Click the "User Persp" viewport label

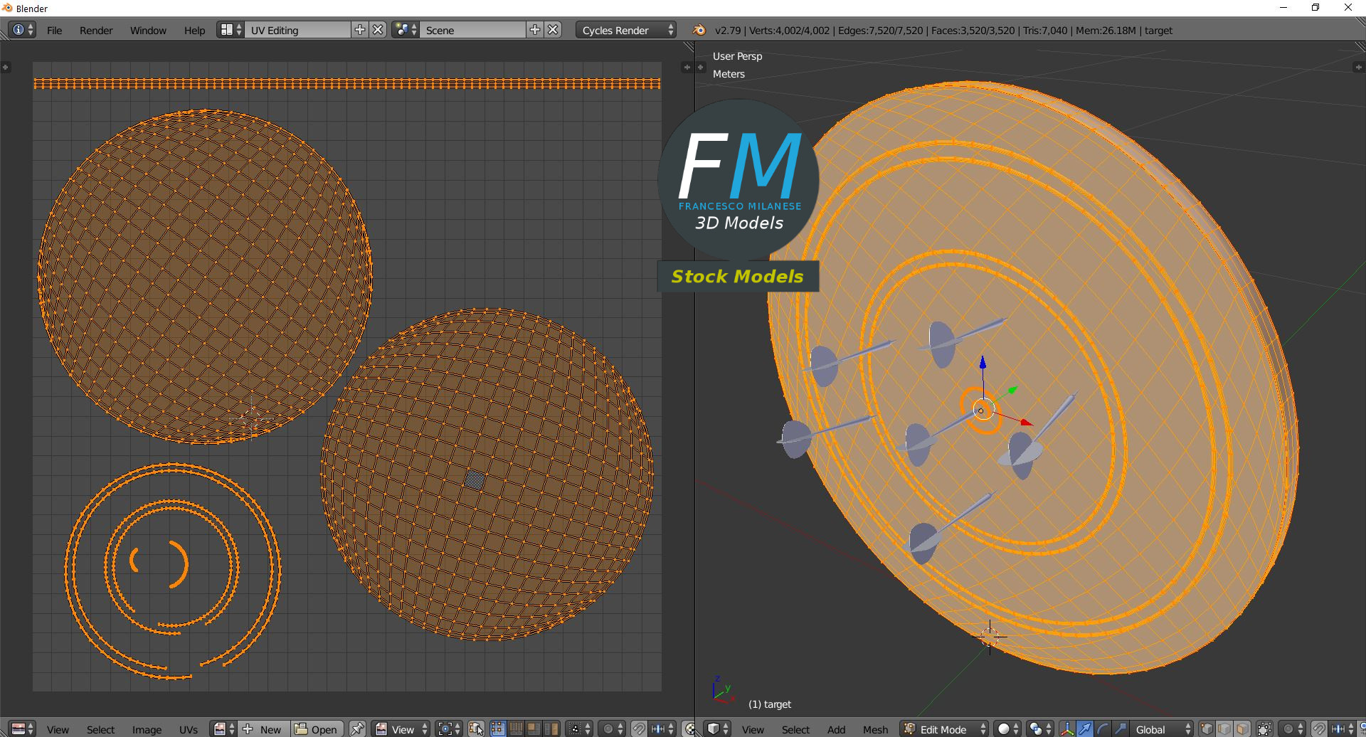tap(737, 56)
